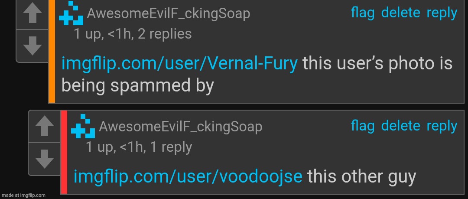The height and width of the screenshot is (199, 468).
Task: Downvote the first comment about Vernal-Fury
Action: (32, 46)
